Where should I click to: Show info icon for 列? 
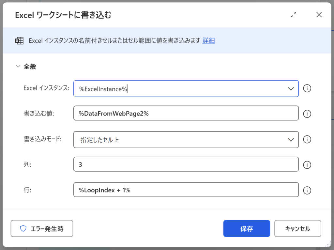[x=307, y=165]
